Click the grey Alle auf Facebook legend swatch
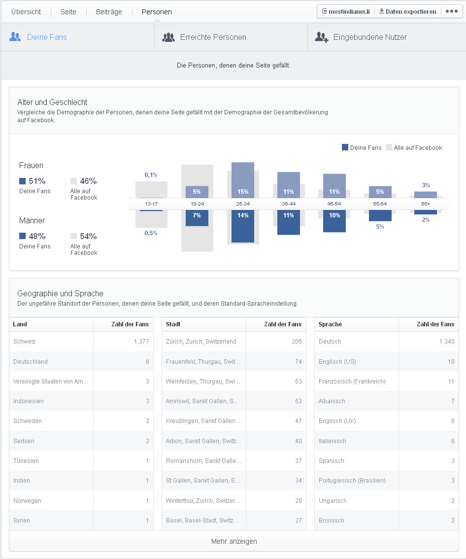This screenshot has width=466, height=559. pyautogui.click(x=389, y=147)
